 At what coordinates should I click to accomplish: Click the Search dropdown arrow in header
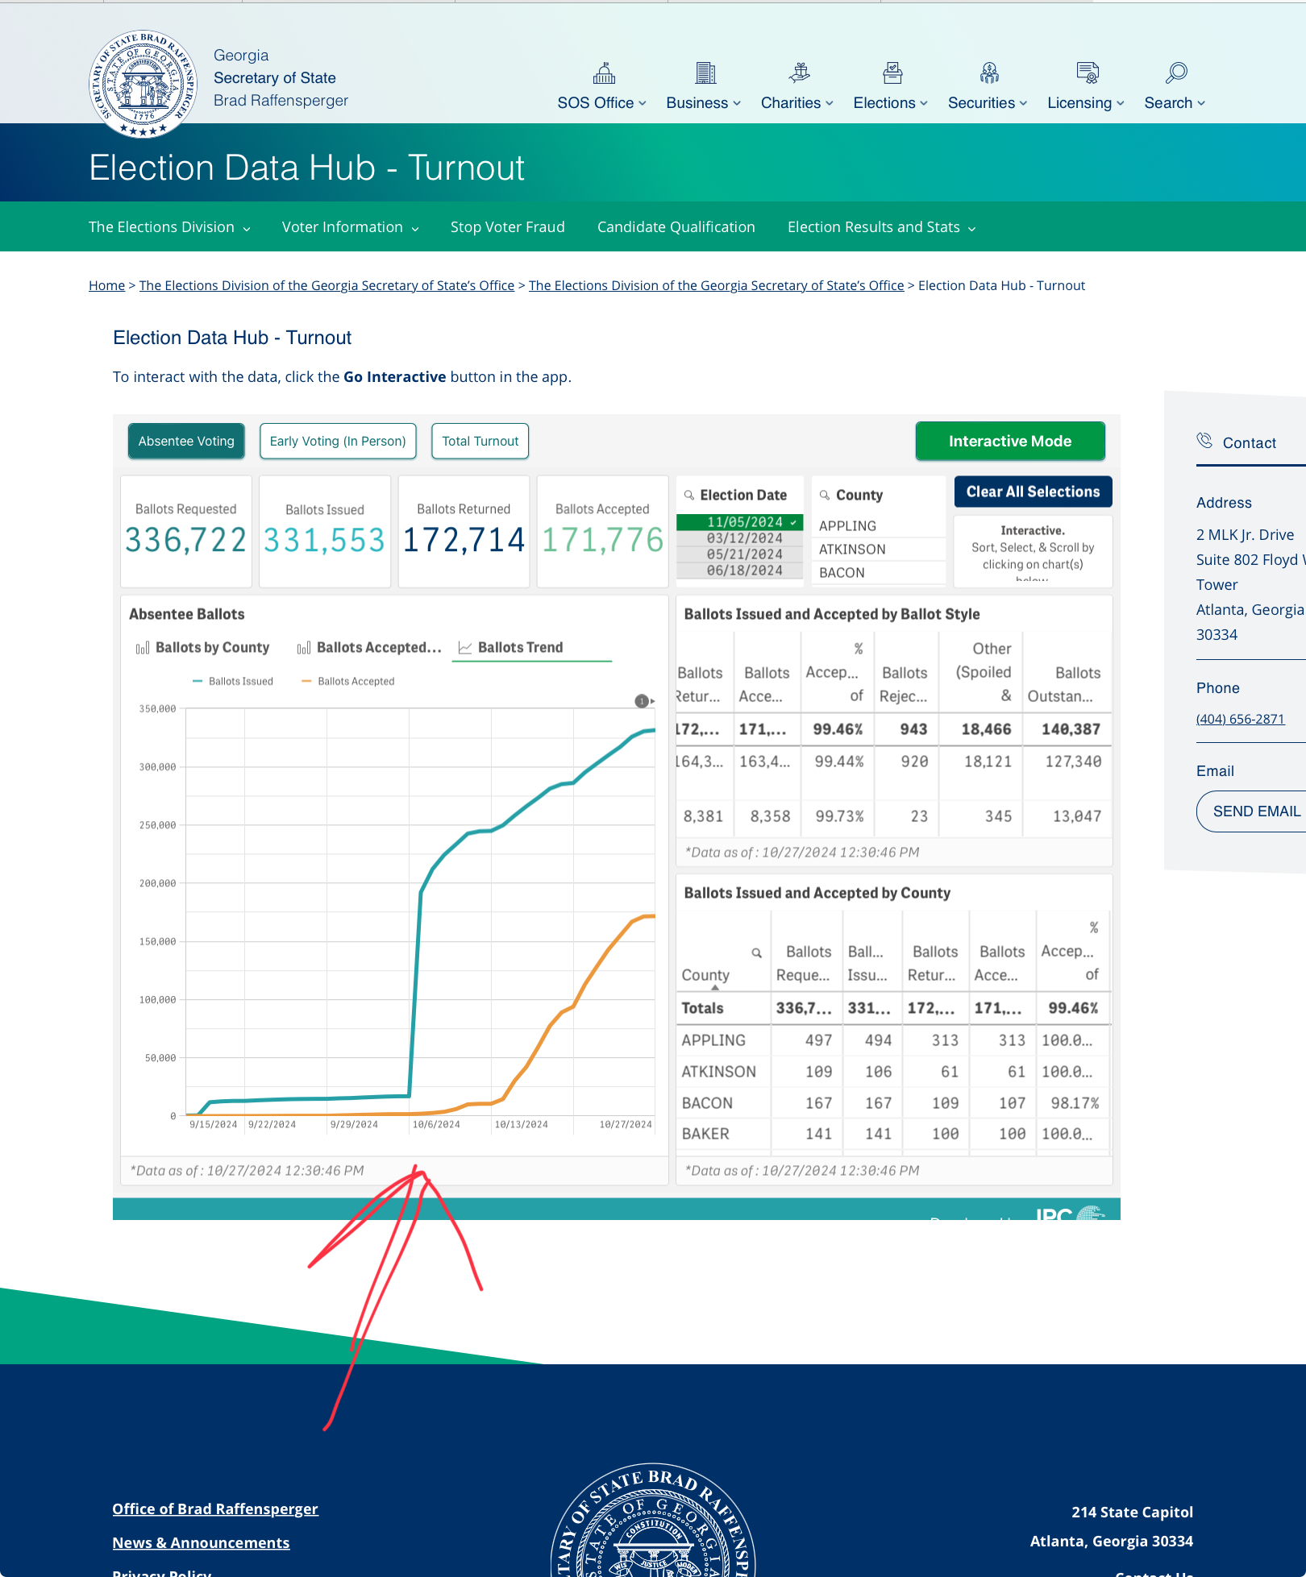coord(1201,103)
